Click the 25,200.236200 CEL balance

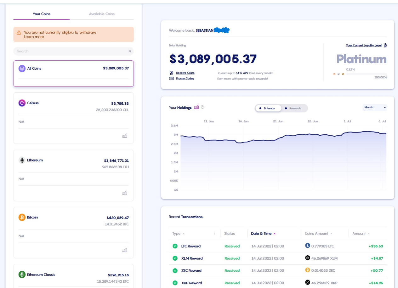(112, 110)
